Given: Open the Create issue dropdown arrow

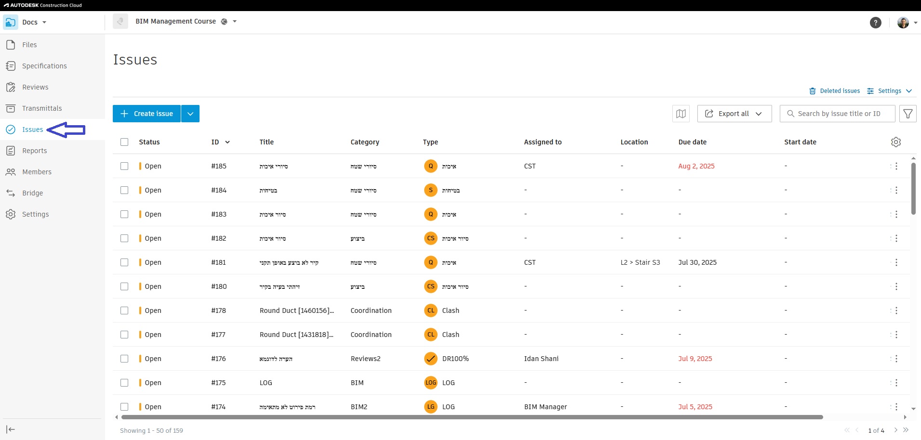Looking at the screenshot, I should point(190,114).
